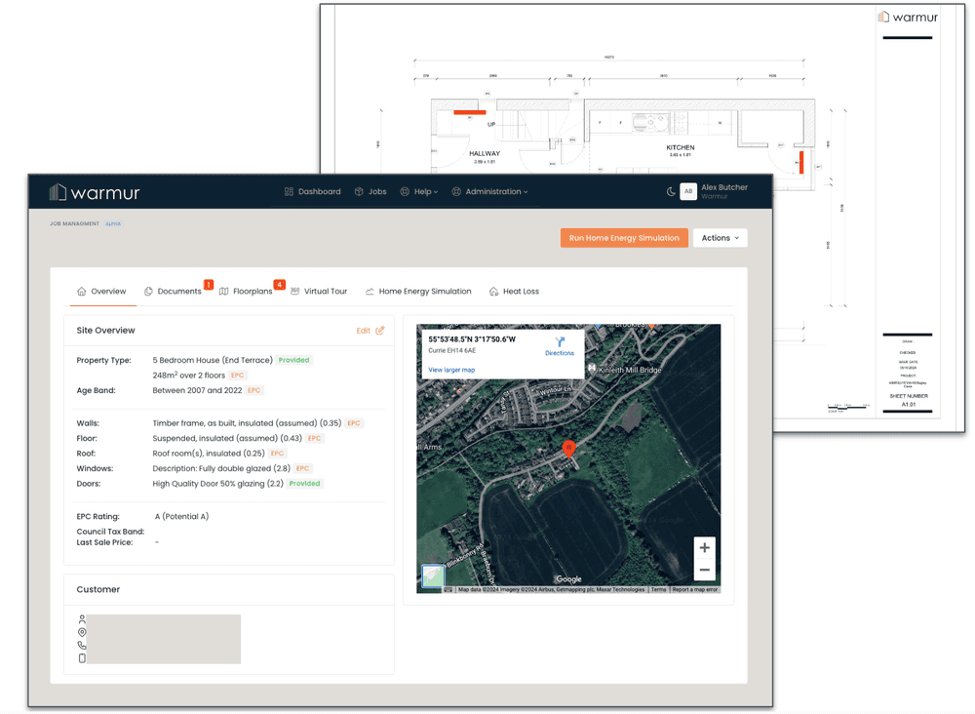Go to Jobs in the navigation bar
975x714 pixels.
(370, 192)
